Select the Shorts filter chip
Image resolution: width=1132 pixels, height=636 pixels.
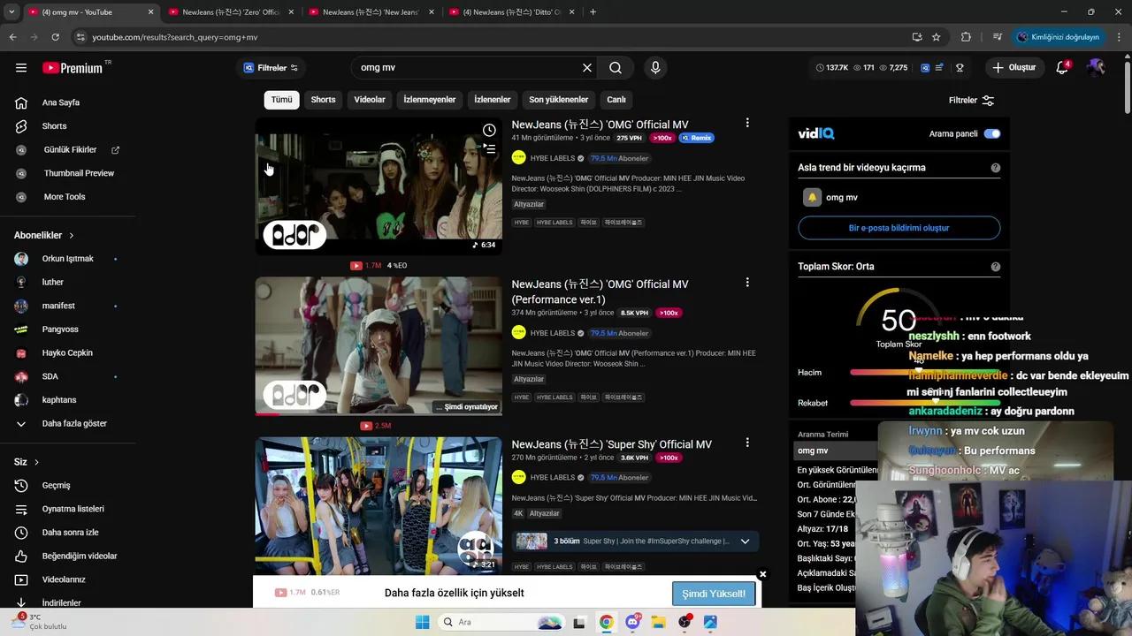(x=323, y=100)
